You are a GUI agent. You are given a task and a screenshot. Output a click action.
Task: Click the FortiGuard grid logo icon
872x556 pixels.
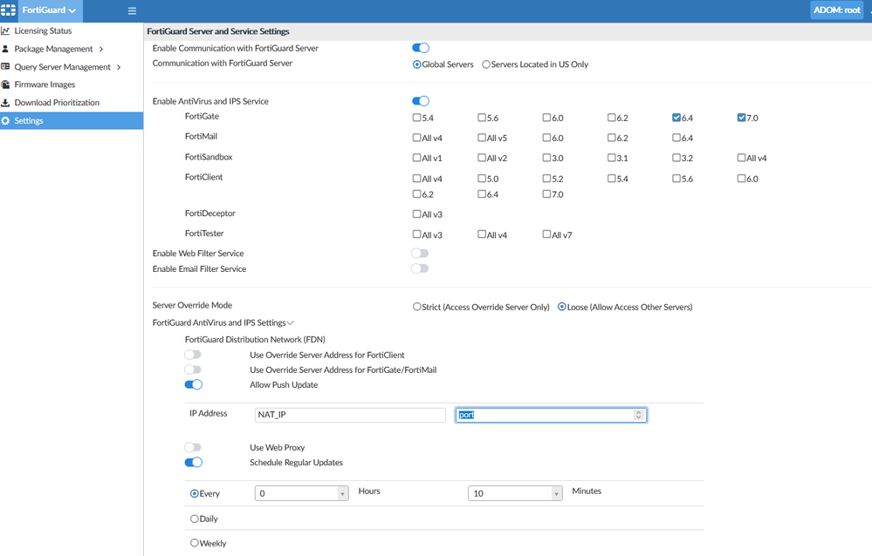tap(8, 10)
